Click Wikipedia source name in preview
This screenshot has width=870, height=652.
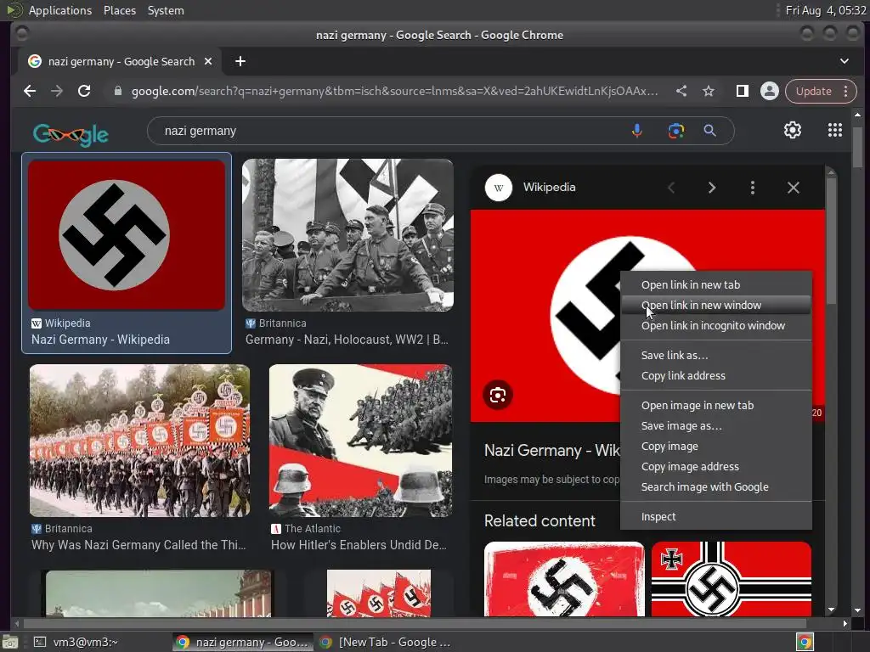tap(550, 188)
